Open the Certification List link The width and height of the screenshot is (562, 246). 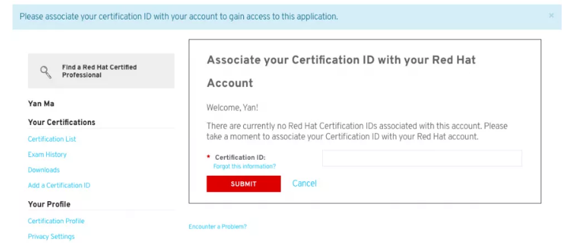[x=52, y=139]
